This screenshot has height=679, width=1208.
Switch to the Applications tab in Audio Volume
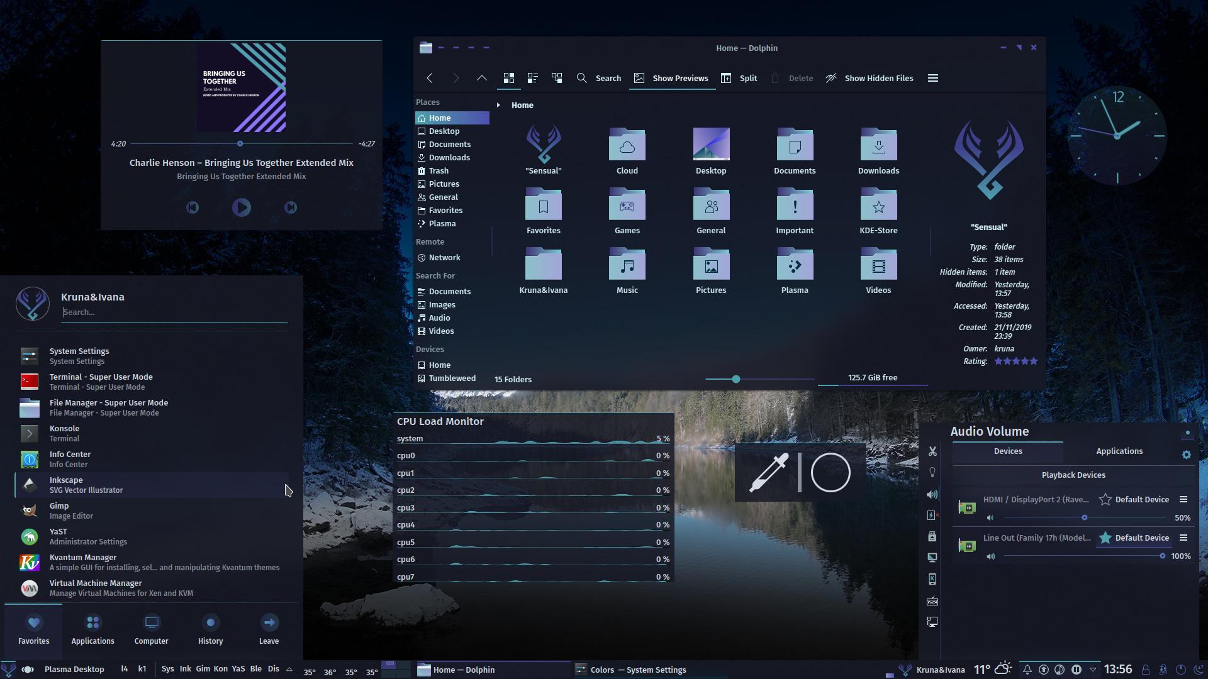[1119, 451]
